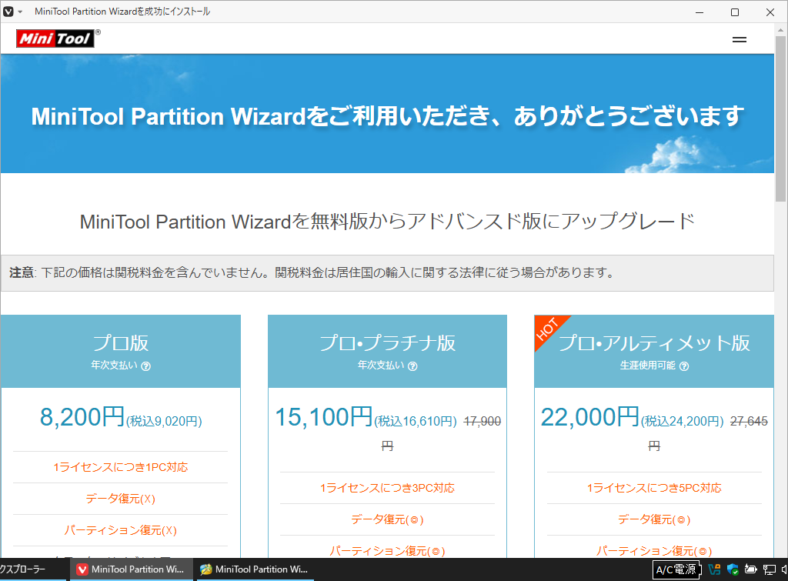Open the Vivaldi window menu icon
The image size is (788, 581).
8,12
